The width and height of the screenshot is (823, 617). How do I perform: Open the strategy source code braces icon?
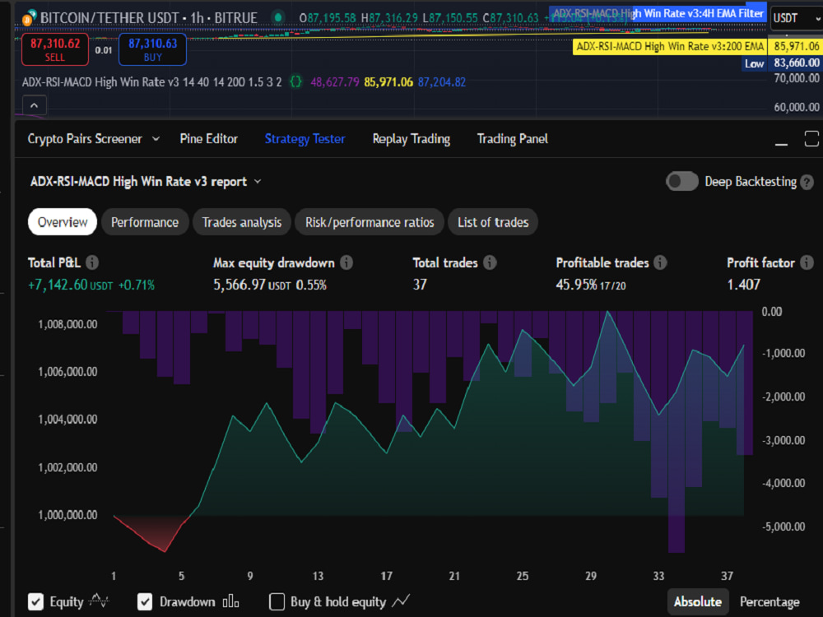[296, 81]
